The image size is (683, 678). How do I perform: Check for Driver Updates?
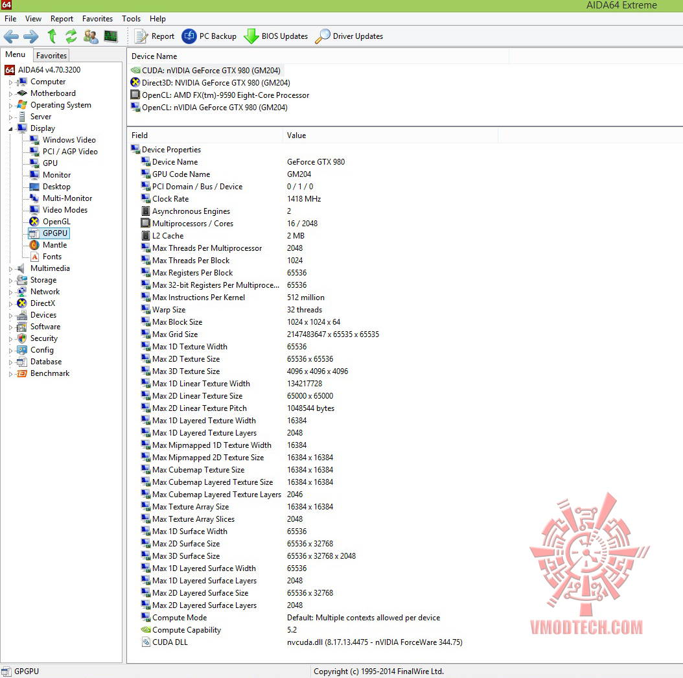click(349, 36)
